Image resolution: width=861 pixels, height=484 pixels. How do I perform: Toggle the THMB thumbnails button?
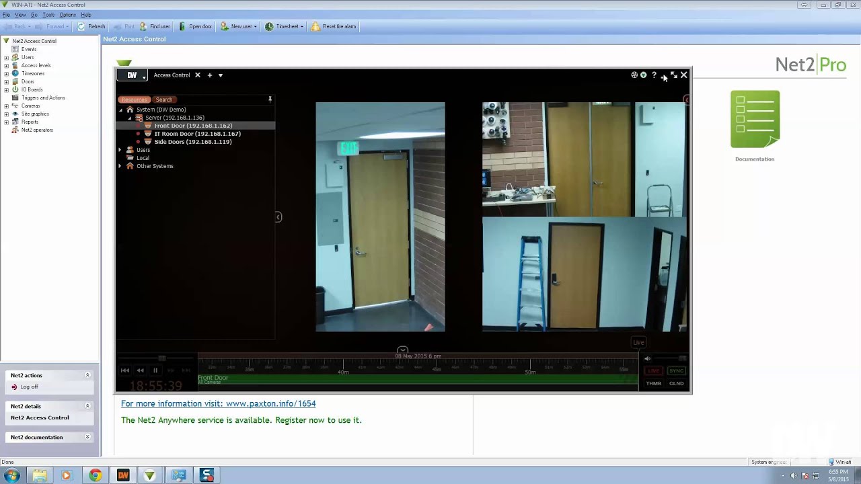pos(653,383)
